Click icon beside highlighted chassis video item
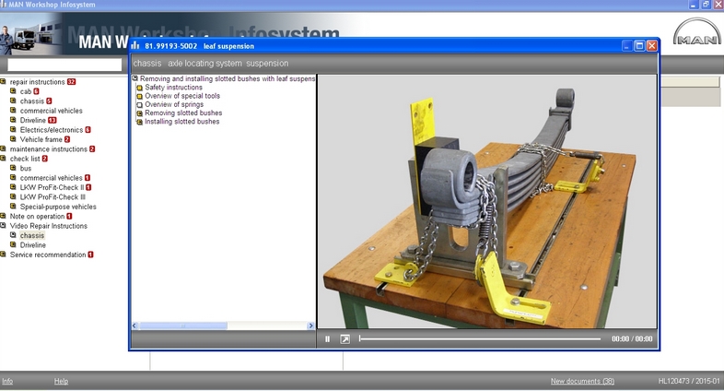The width and height of the screenshot is (724, 391). tap(14, 235)
